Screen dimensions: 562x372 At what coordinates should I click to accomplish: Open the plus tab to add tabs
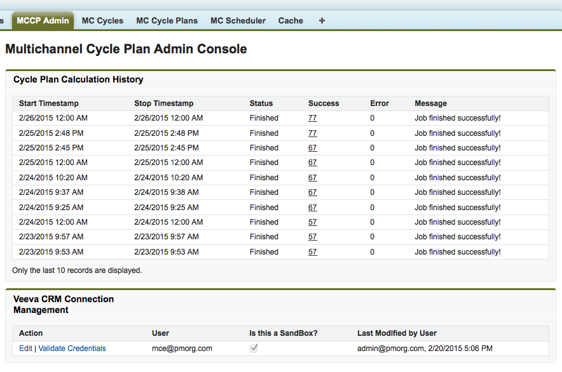(x=322, y=20)
